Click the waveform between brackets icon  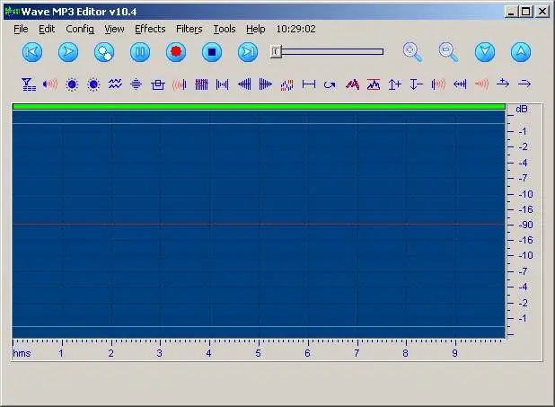[223, 84]
